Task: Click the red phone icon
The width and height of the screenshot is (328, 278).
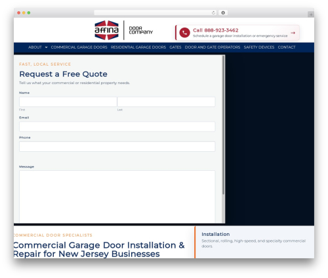Action: pyautogui.click(x=184, y=33)
